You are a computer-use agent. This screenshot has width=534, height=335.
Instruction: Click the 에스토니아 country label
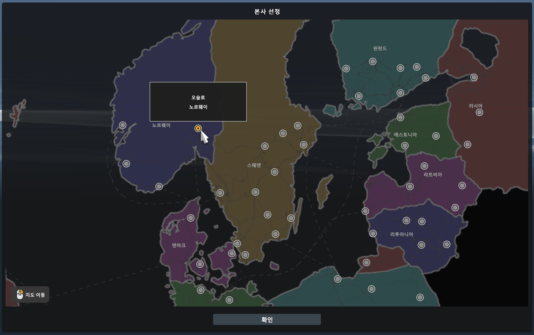(405, 135)
